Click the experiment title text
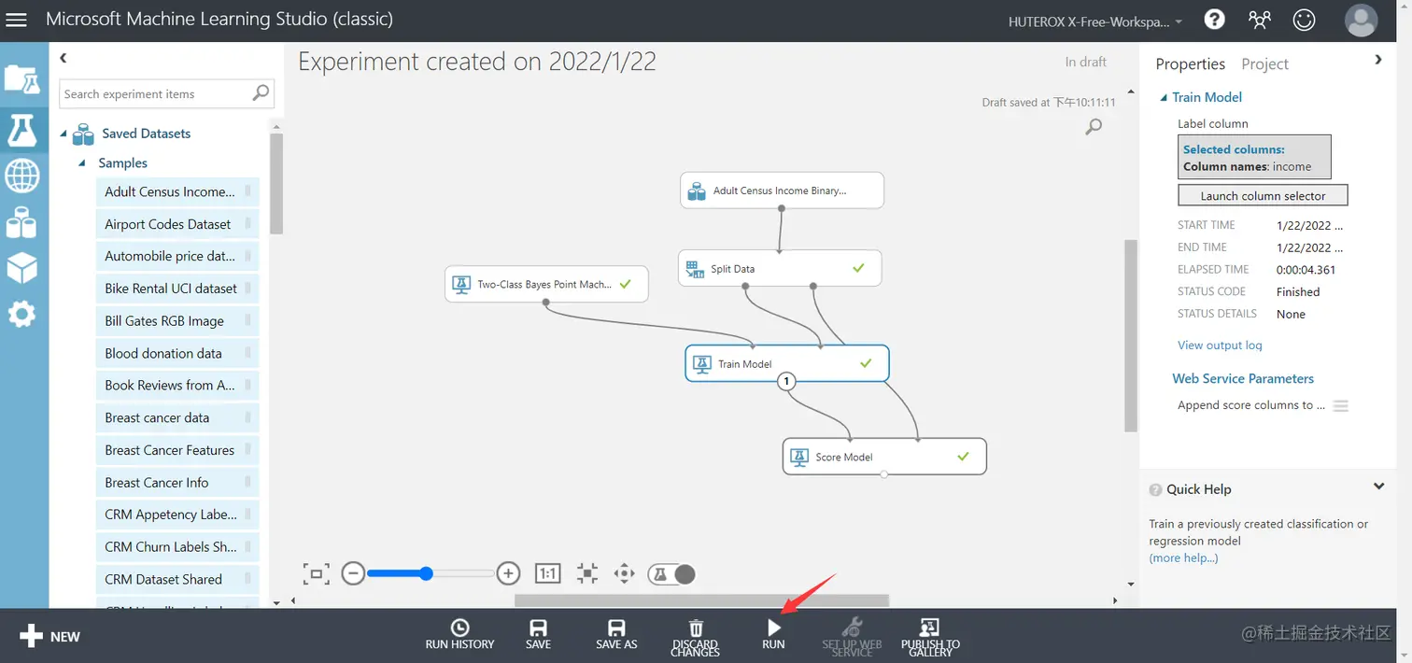The image size is (1412, 663). point(477,62)
